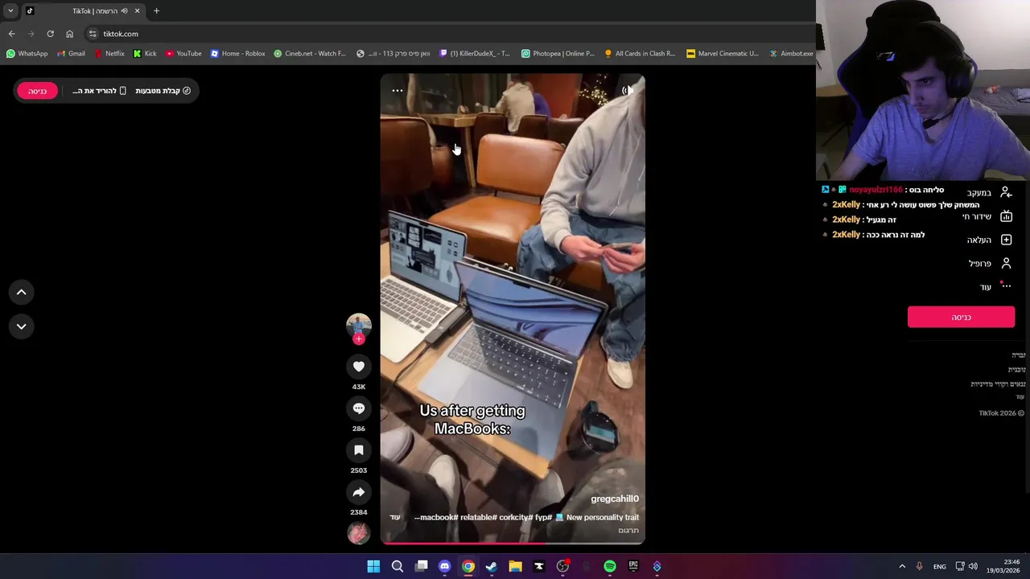The image size is (1030, 579).
Task: Click the pink כניסה login button at top left
Action: pyautogui.click(x=38, y=91)
